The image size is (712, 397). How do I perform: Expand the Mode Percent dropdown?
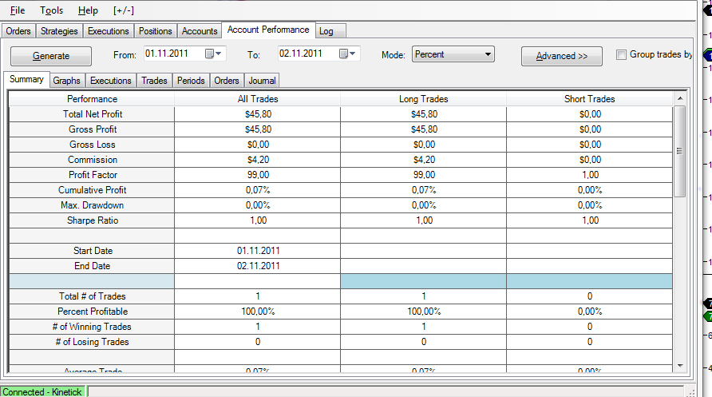[453, 54]
